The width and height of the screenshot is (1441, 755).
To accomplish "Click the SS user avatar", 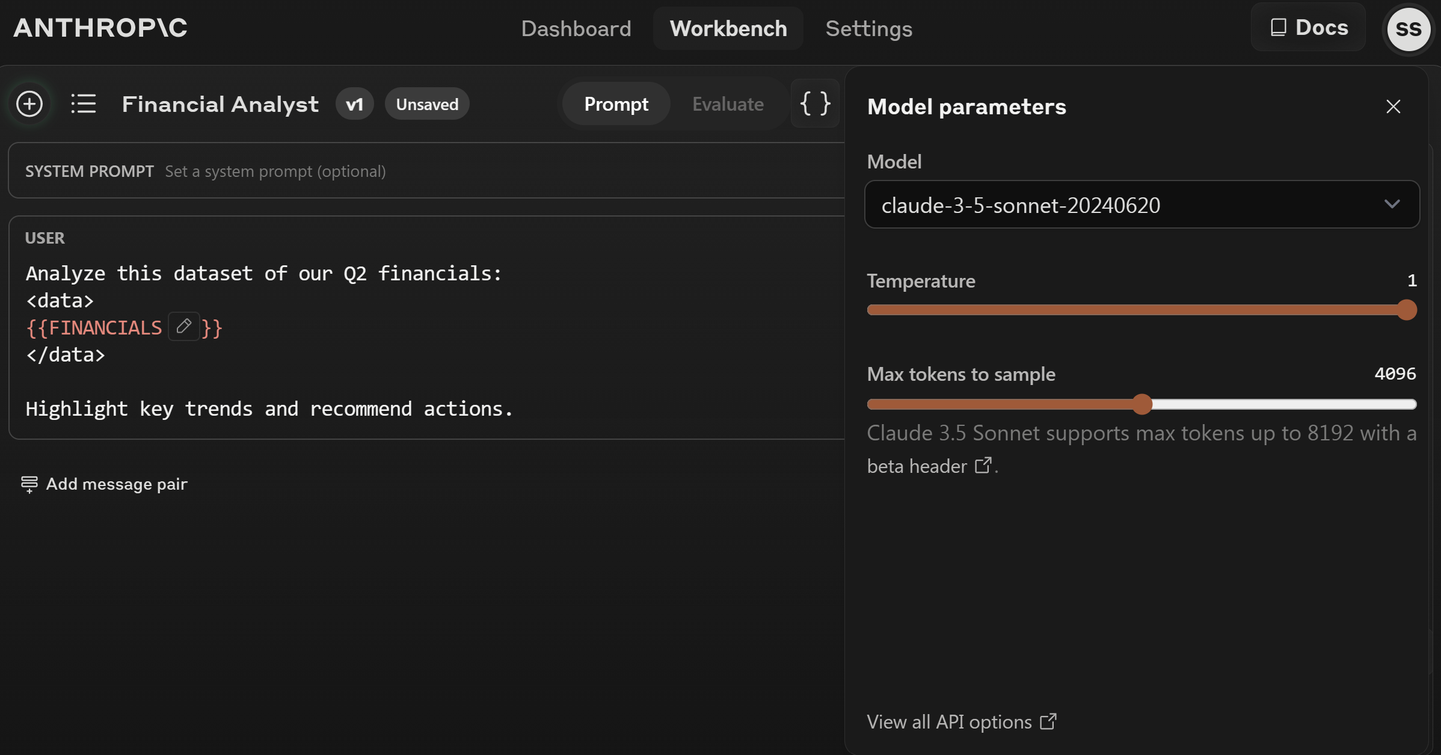I will coord(1408,29).
